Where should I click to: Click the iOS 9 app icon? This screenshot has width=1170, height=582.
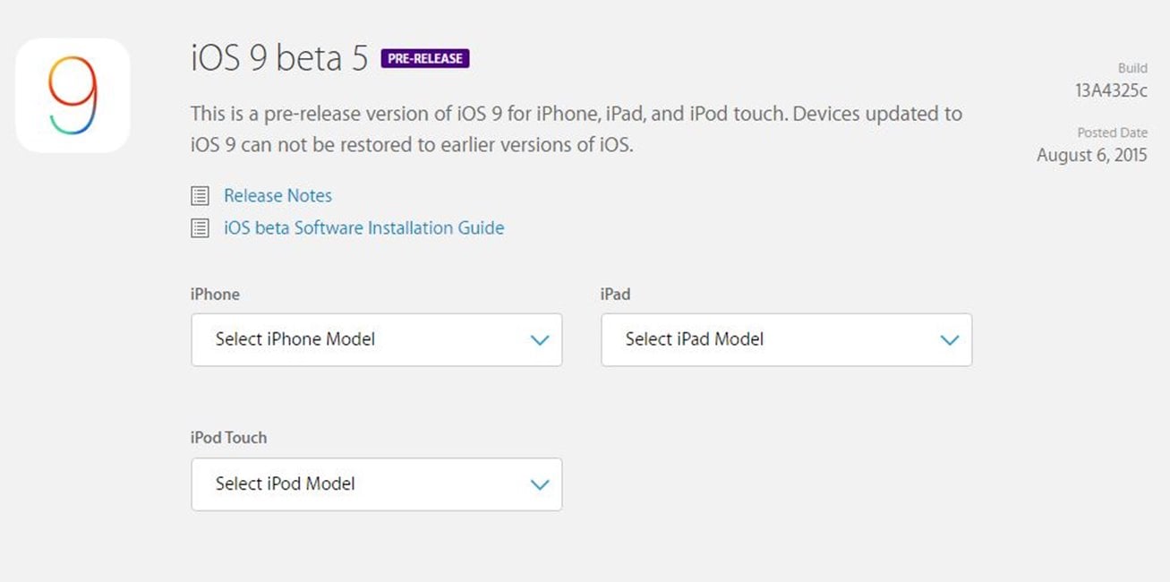click(73, 95)
